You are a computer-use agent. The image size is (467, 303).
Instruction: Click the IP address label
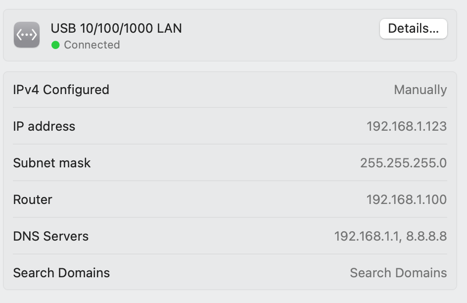coord(44,126)
